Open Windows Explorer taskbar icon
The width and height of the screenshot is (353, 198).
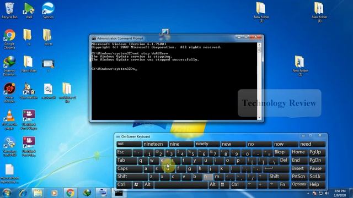coord(38,193)
